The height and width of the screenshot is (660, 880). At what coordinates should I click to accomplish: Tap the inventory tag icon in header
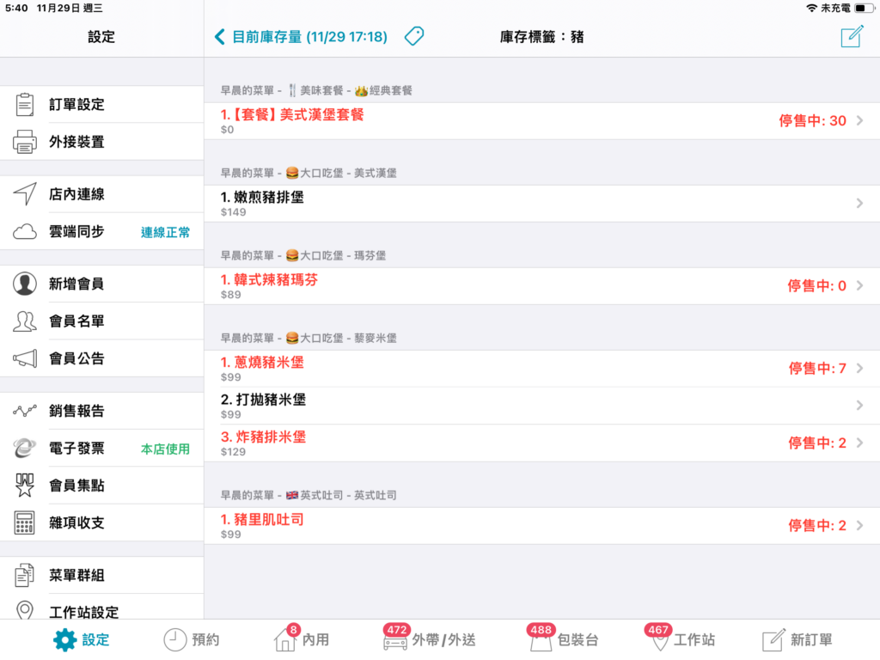(x=414, y=36)
